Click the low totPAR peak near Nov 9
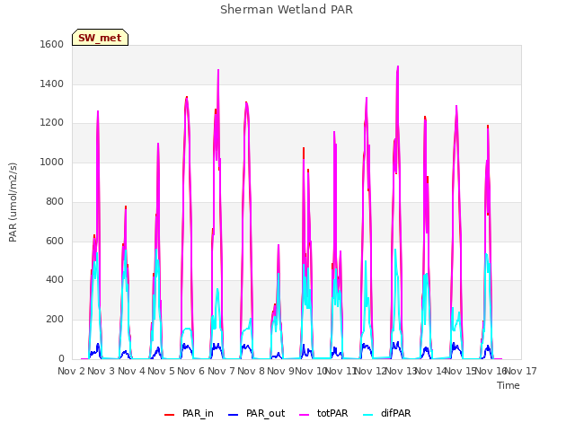 click(279, 245)
